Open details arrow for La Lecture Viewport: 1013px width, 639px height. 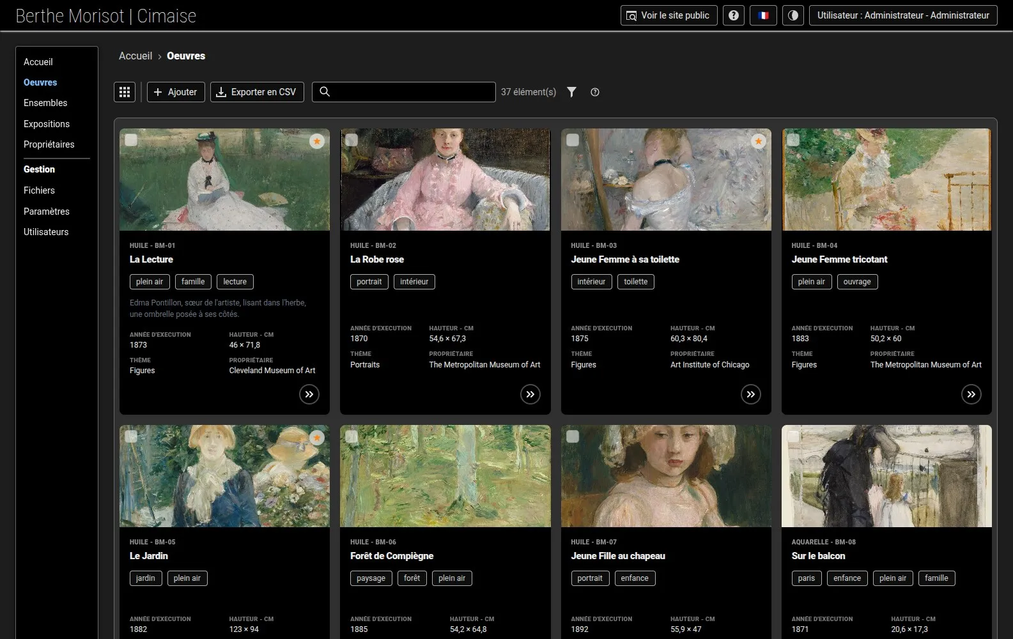309,394
